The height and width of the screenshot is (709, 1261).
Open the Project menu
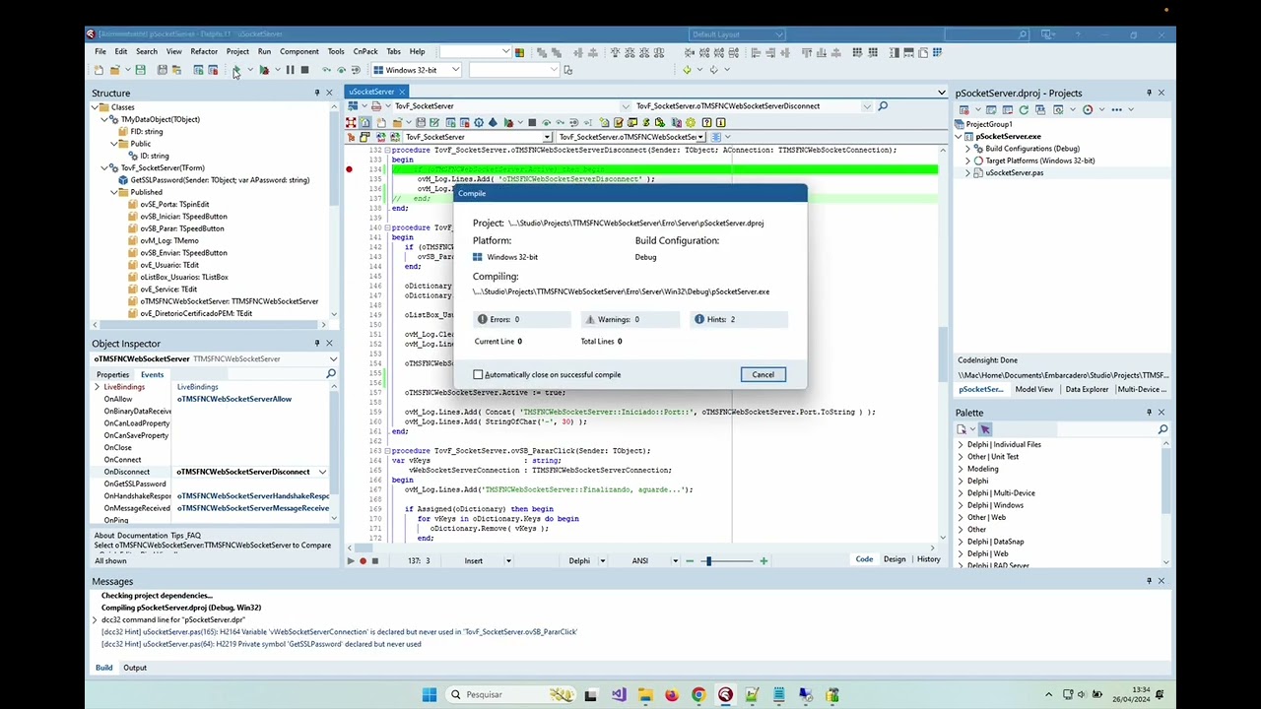click(x=237, y=51)
